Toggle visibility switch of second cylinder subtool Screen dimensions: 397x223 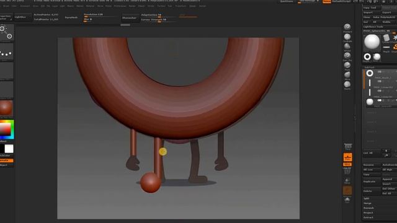click(380, 91)
